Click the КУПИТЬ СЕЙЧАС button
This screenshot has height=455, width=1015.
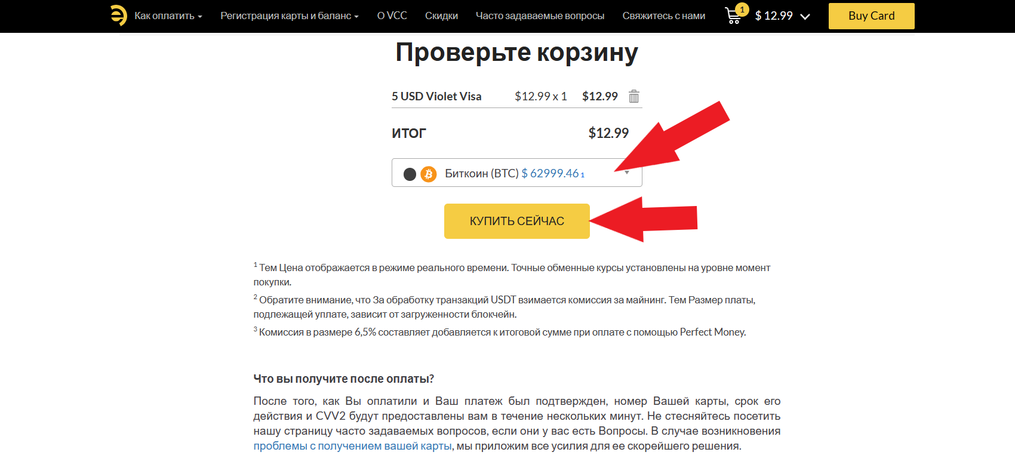[517, 221]
